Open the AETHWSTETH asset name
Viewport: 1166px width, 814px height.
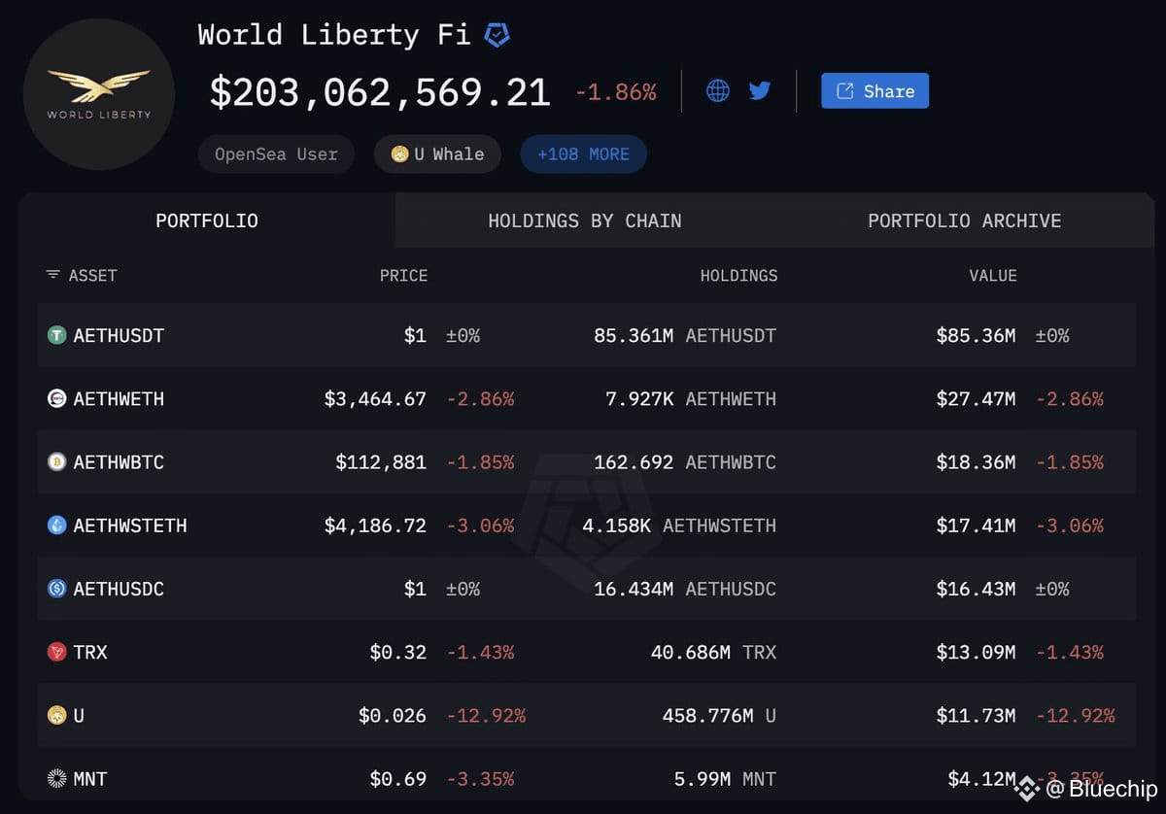click(x=130, y=526)
